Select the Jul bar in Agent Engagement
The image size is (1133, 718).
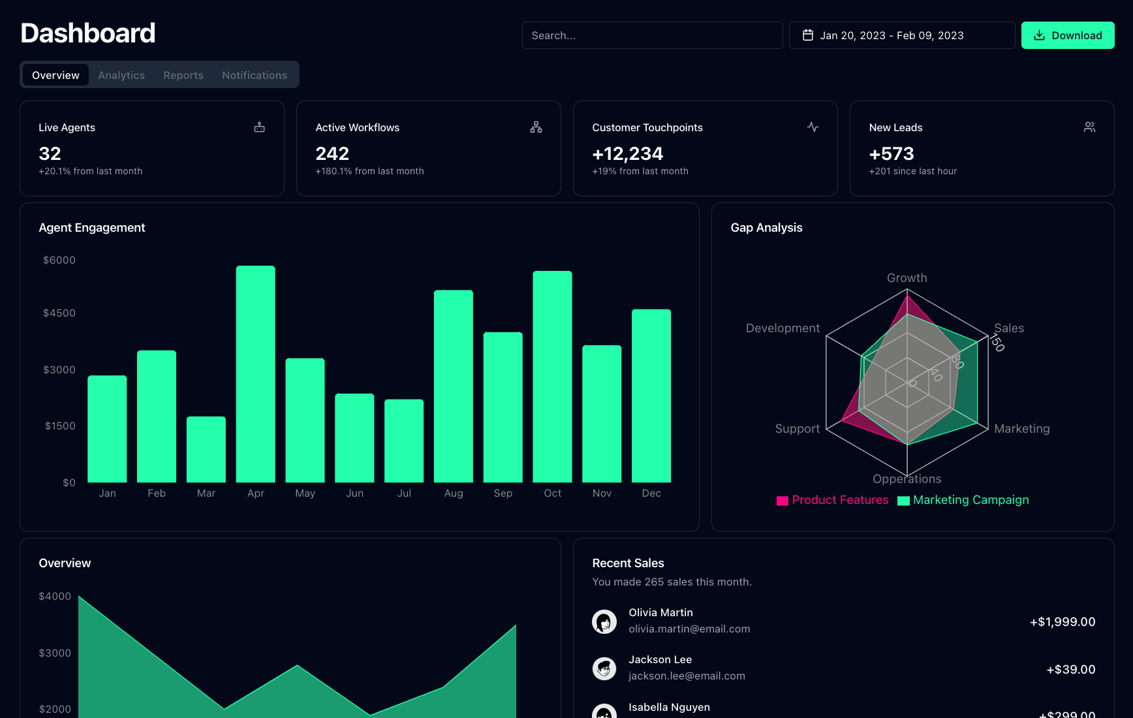pyautogui.click(x=404, y=441)
